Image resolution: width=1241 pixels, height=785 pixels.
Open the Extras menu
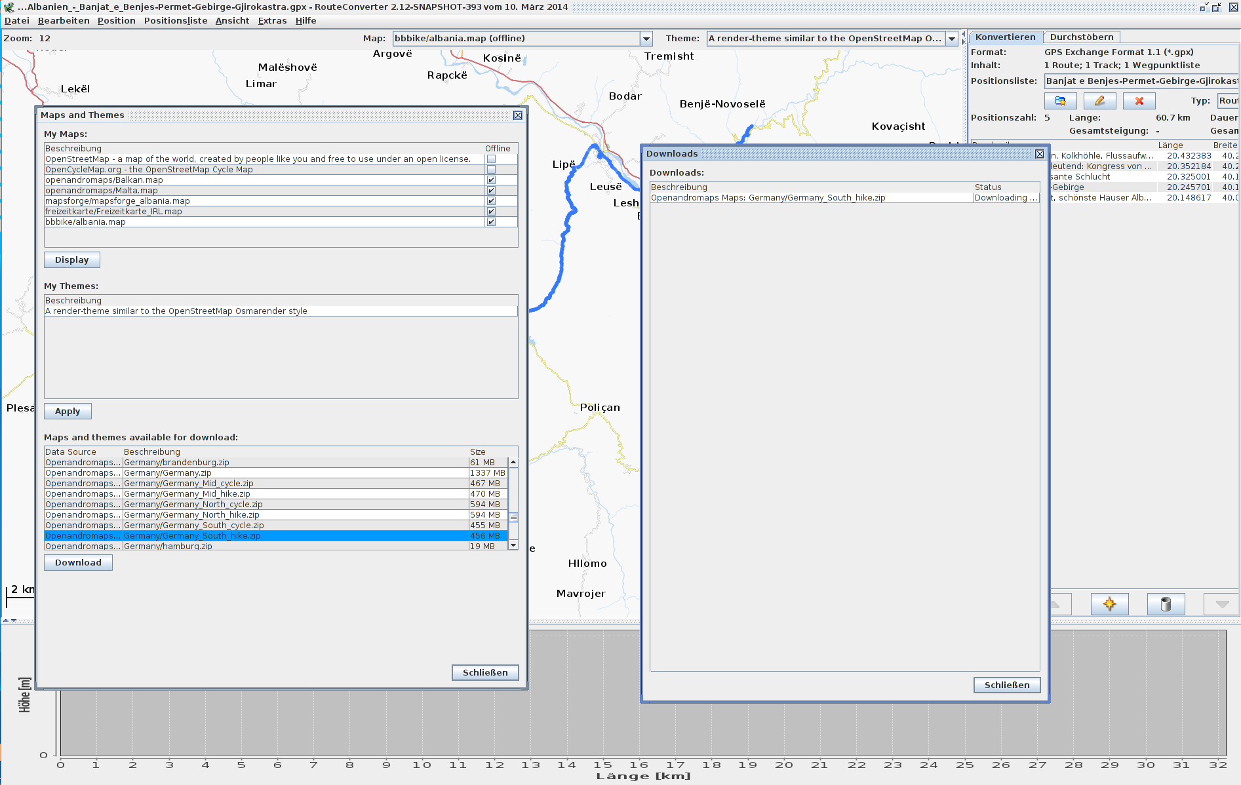(272, 21)
